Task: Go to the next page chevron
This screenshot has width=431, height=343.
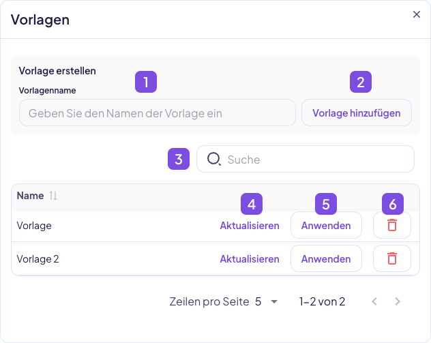Action: [398, 301]
